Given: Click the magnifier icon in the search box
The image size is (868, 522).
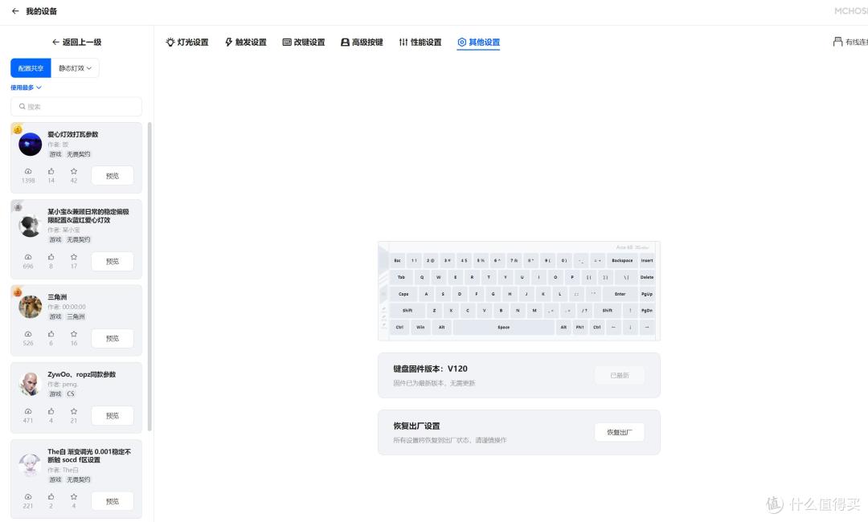Looking at the screenshot, I should (x=23, y=107).
